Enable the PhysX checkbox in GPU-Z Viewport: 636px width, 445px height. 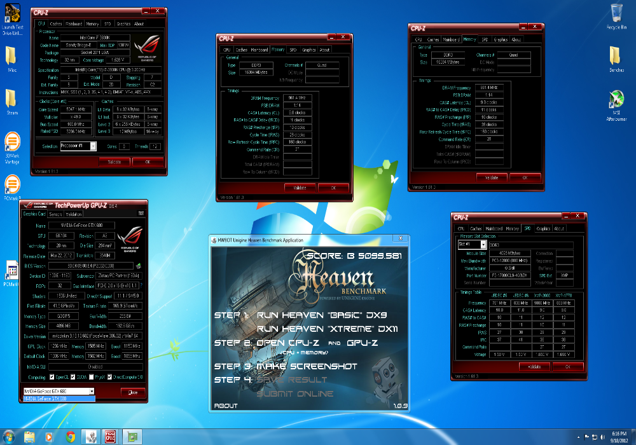[91, 377]
